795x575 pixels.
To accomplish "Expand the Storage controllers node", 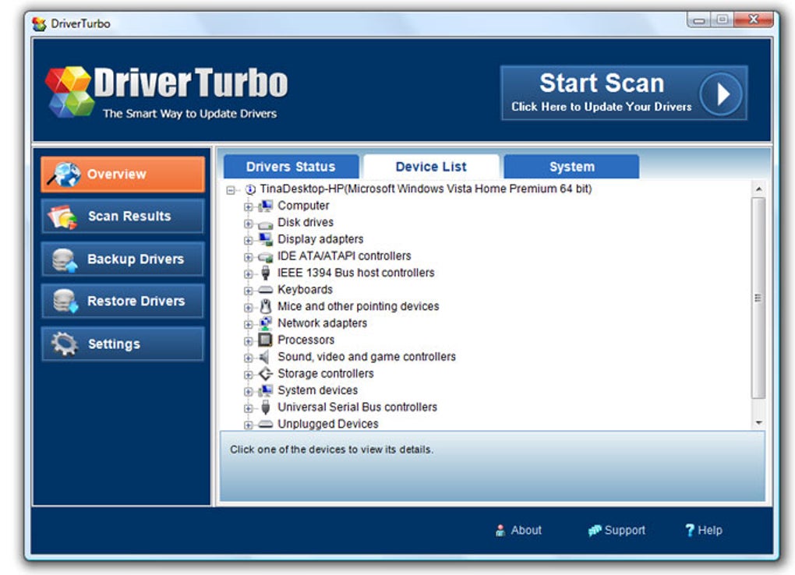I will 248,375.
